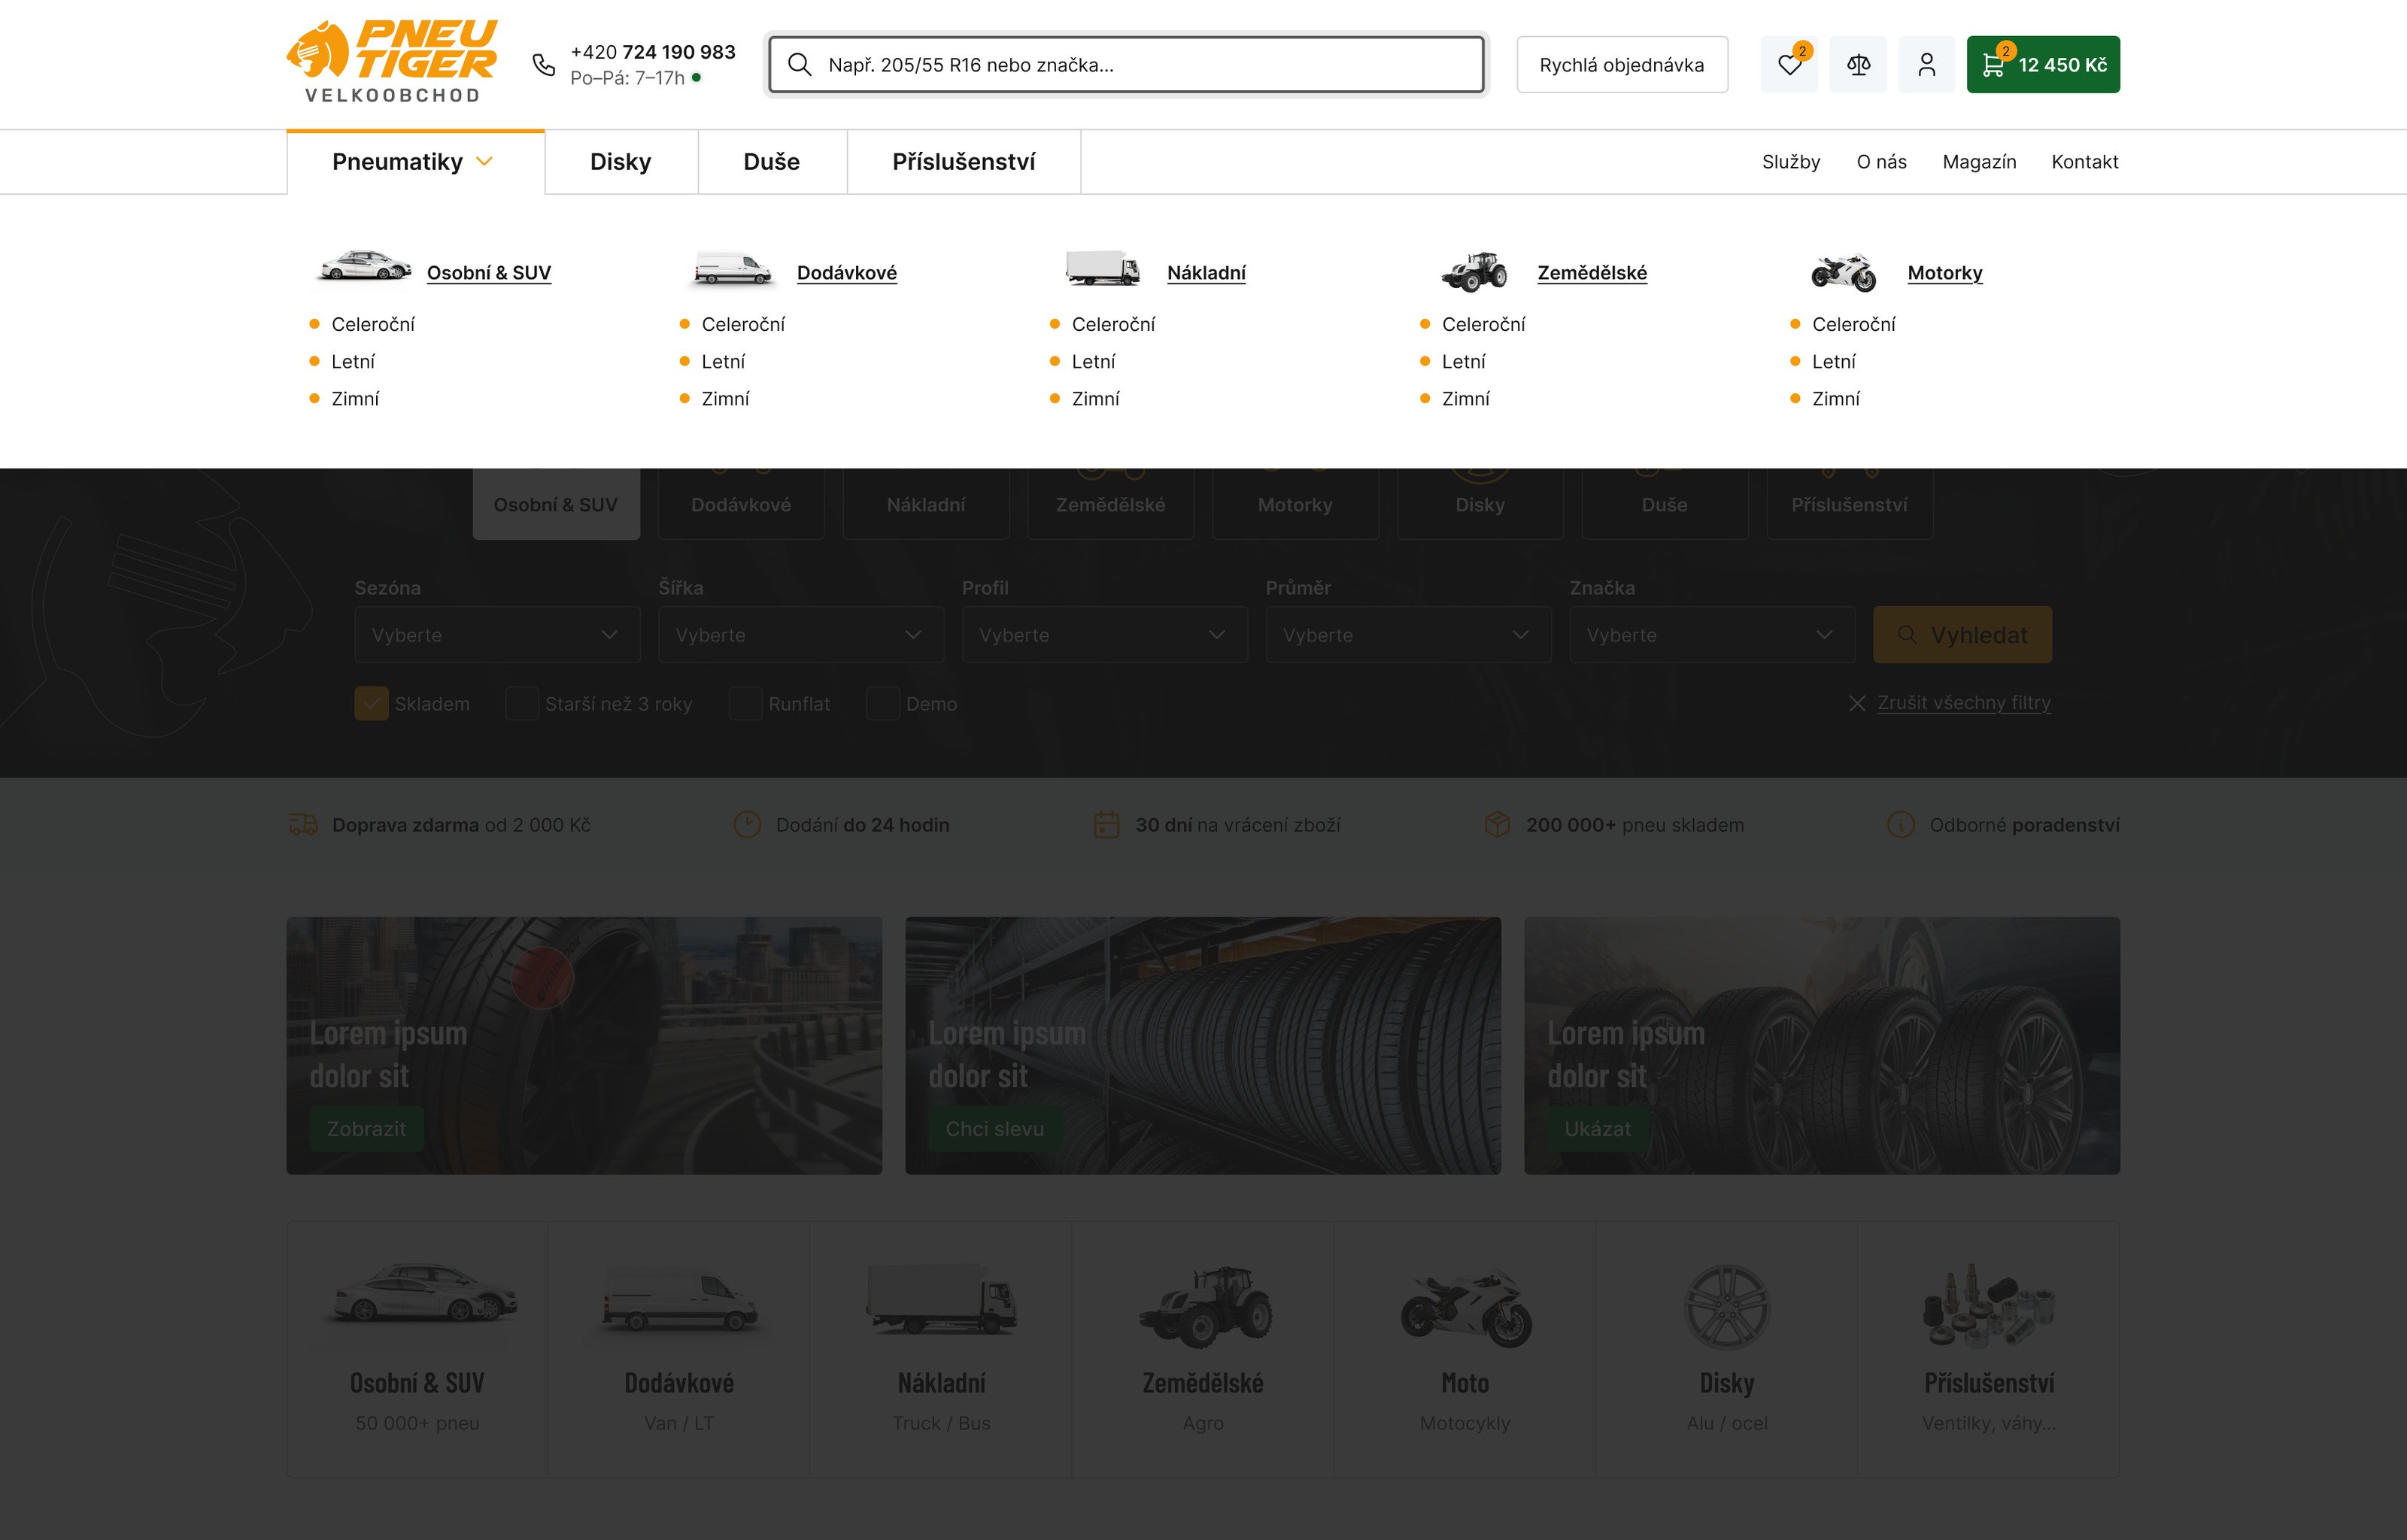
Task: Open the Šířka dropdown
Action: [x=801, y=635]
